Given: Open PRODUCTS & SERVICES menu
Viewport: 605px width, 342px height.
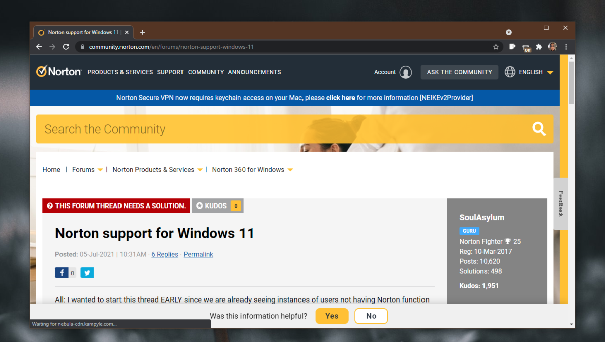Looking at the screenshot, I should pyautogui.click(x=120, y=72).
